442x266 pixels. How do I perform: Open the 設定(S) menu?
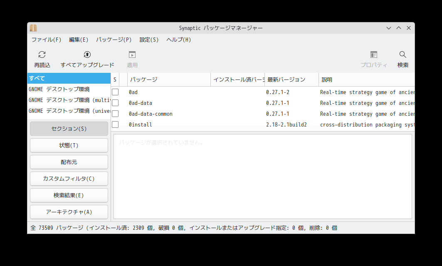click(x=149, y=40)
